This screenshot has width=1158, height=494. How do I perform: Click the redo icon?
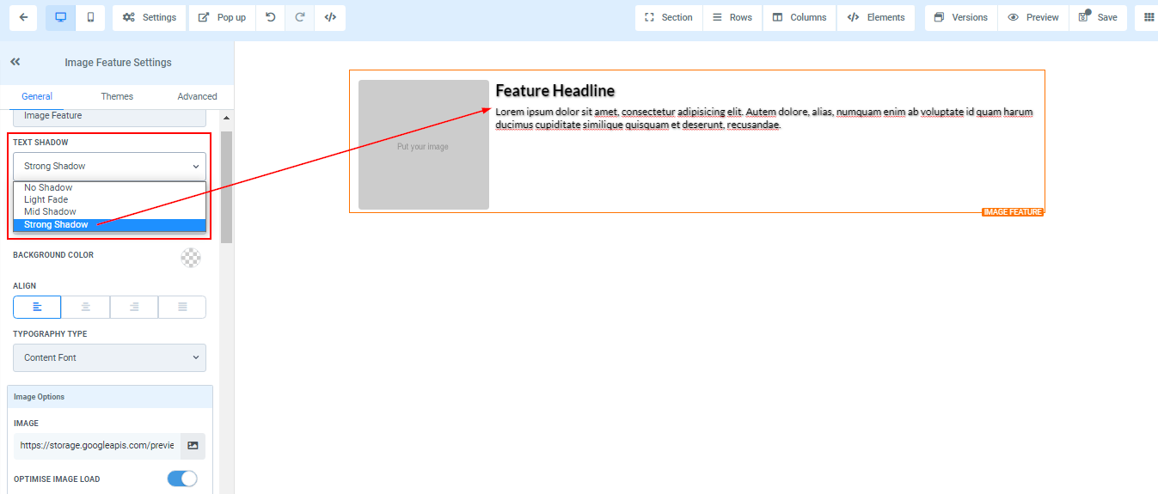300,17
